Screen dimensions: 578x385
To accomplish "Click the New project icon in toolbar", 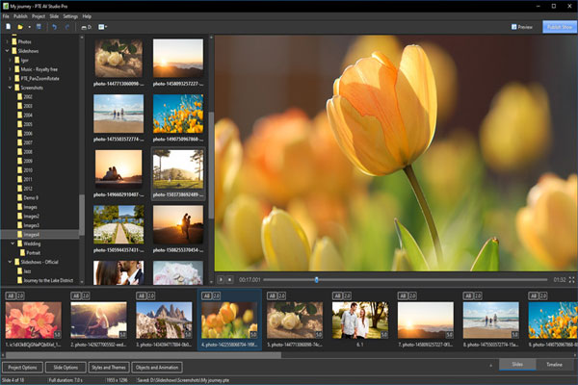I will coord(8,27).
